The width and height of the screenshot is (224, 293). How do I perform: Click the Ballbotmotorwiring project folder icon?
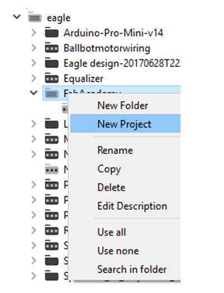[52, 48]
